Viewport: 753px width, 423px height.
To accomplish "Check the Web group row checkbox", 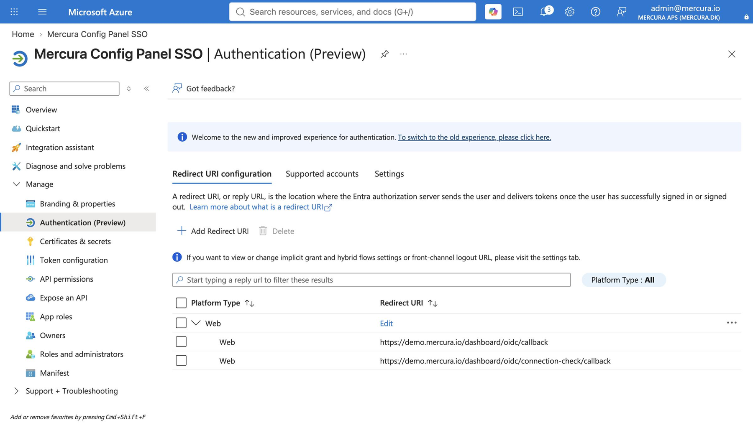I will (x=181, y=323).
